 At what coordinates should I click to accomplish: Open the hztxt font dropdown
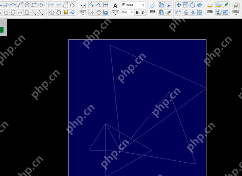133,5
